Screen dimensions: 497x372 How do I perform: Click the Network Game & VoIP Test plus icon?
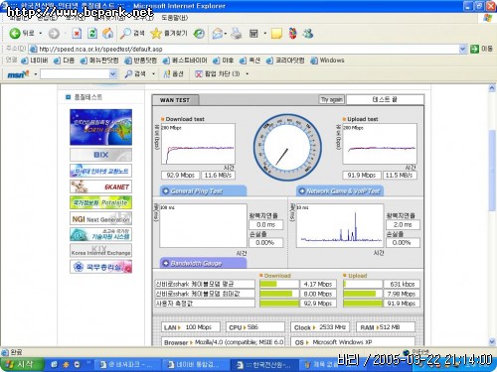tap(301, 191)
